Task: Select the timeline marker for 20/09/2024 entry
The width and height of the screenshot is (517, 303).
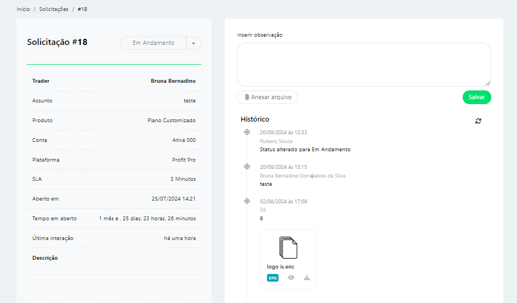Action: click(x=247, y=132)
